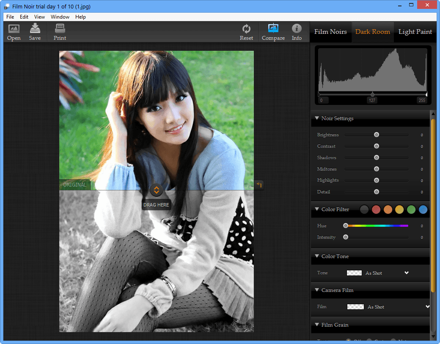Image resolution: width=440 pixels, height=344 pixels.
Task: Switch to the Light Paint tab
Action: click(415, 32)
